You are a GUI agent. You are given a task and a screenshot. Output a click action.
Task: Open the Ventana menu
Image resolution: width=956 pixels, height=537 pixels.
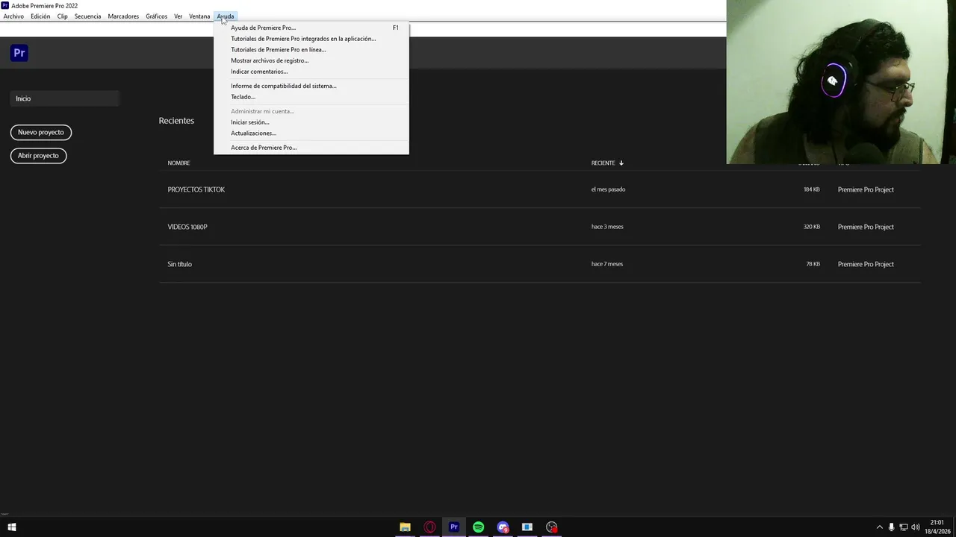click(x=199, y=16)
